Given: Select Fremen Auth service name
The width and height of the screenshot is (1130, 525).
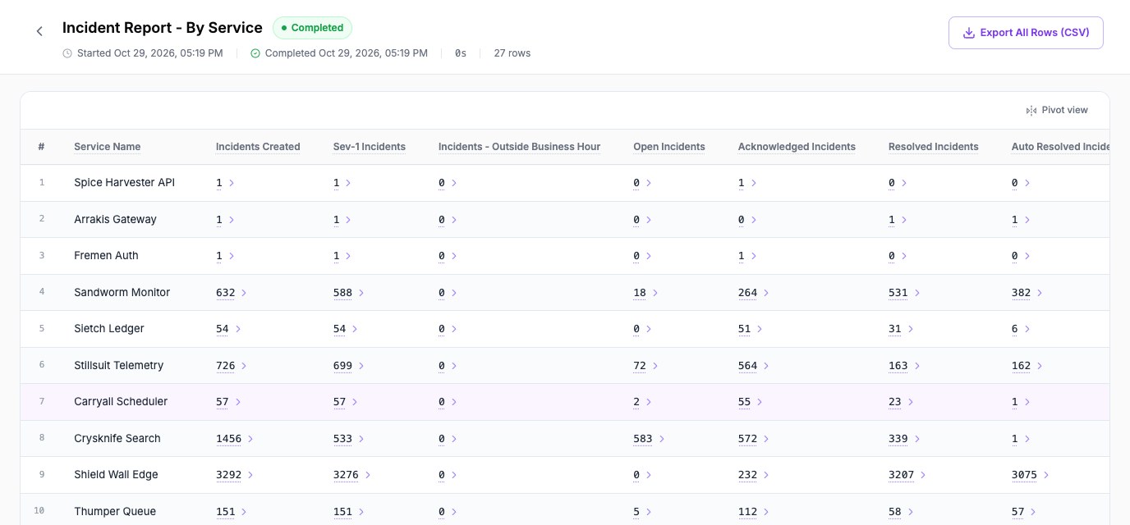Looking at the screenshot, I should pyautogui.click(x=106, y=256).
